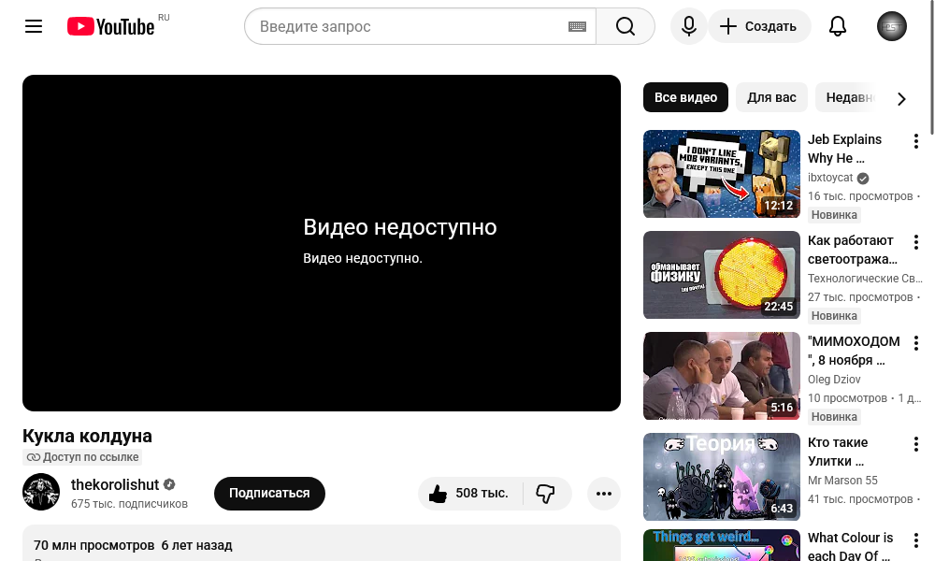Click the 675 тыс. подписчиков text
The height and width of the screenshot is (561, 935).
pyautogui.click(x=129, y=504)
